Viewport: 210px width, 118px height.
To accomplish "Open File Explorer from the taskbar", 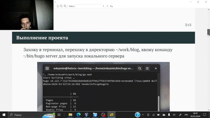I will [x=70, y=115].
